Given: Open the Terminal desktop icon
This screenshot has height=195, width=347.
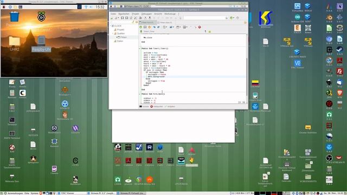Looking at the screenshot, I should tap(12, 121).
